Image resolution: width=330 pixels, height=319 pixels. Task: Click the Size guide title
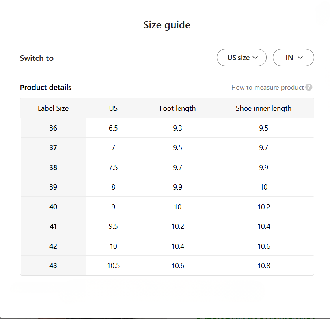(167, 25)
